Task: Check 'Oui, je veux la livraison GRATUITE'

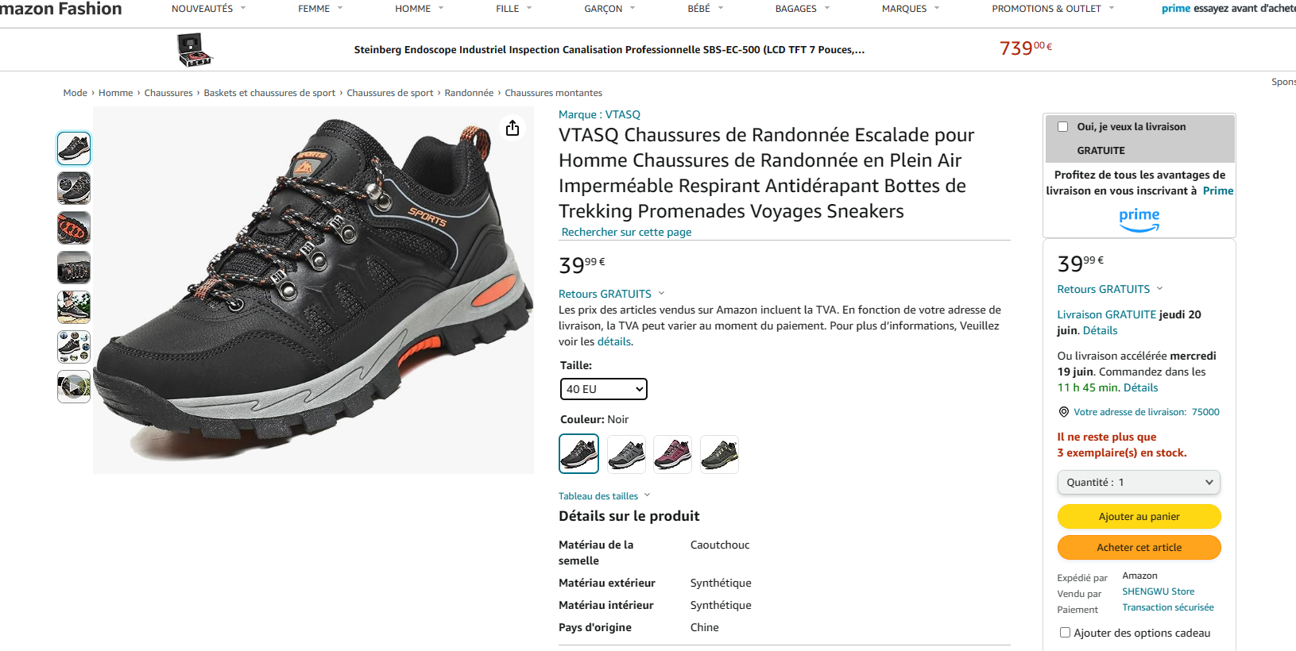Action: [x=1062, y=127]
